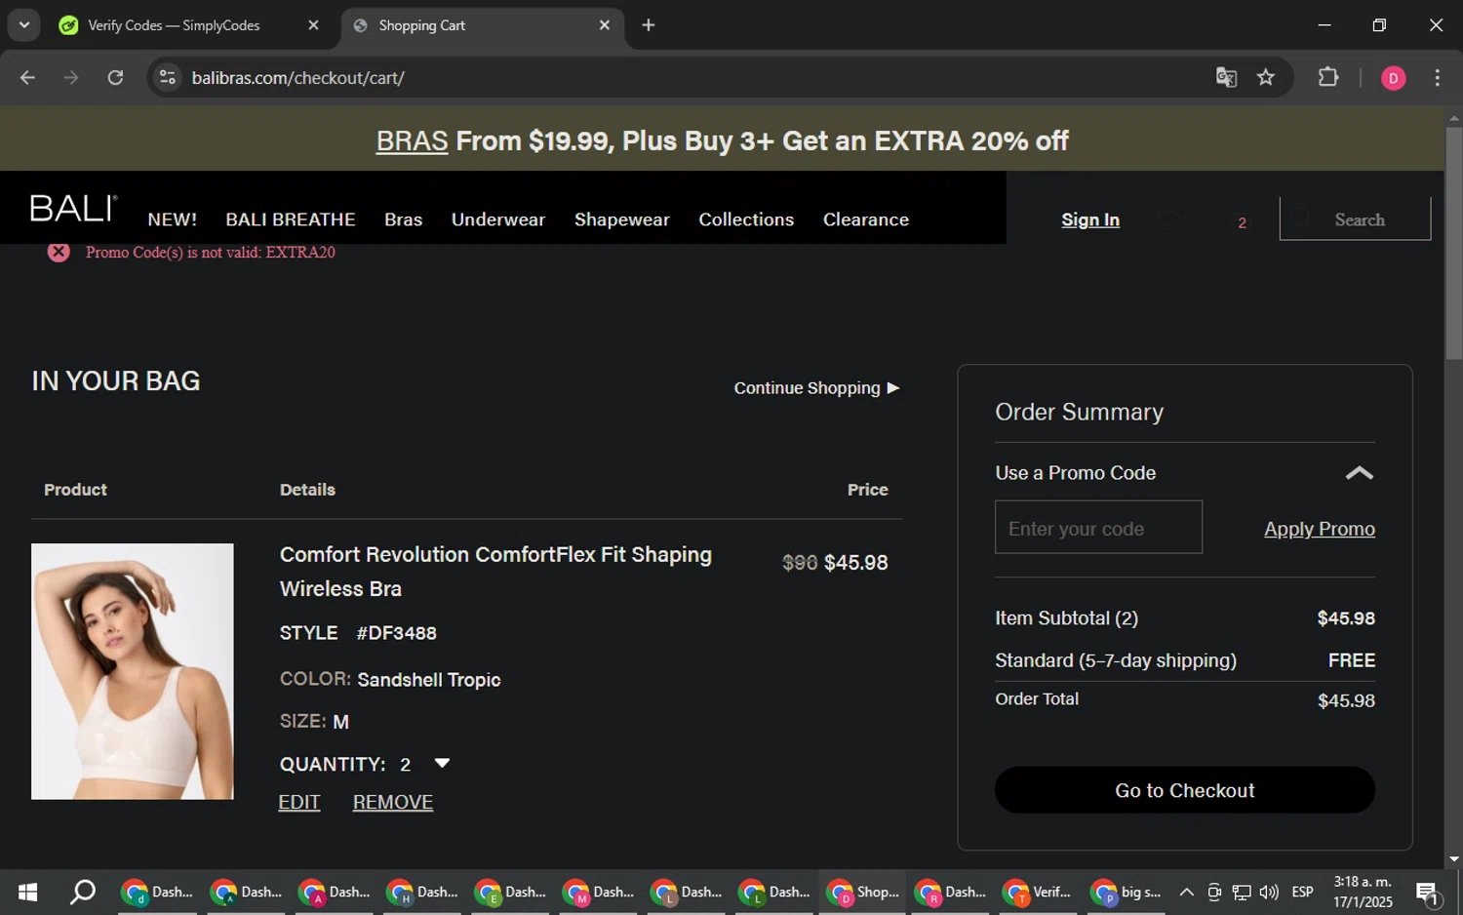Open the volume control in the tray
Image resolution: width=1463 pixels, height=915 pixels.
pos(1269,892)
